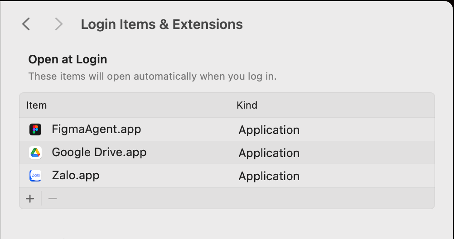Click the Open at Login heading
Image resolution: width=454 pixels, height=239 pixels.
68,59
